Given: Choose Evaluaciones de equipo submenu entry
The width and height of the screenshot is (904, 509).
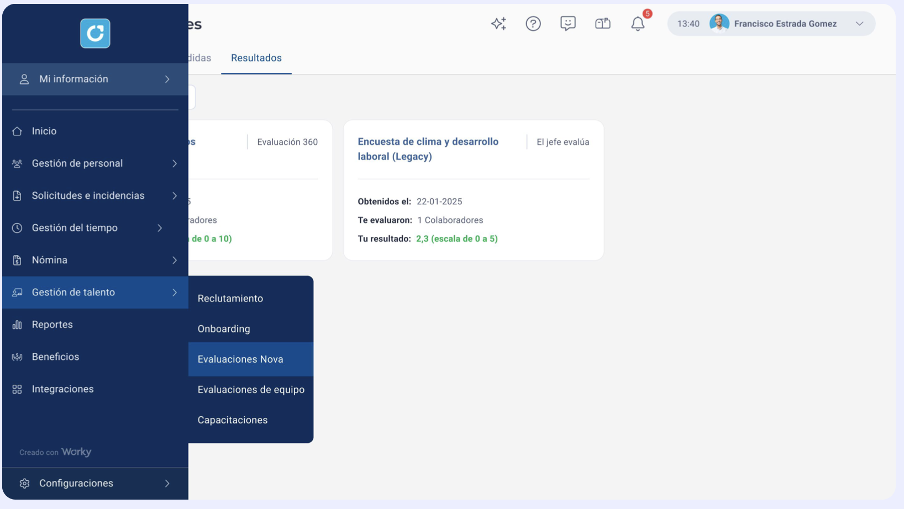Looking at the screenshot, I should pos(251,390).
